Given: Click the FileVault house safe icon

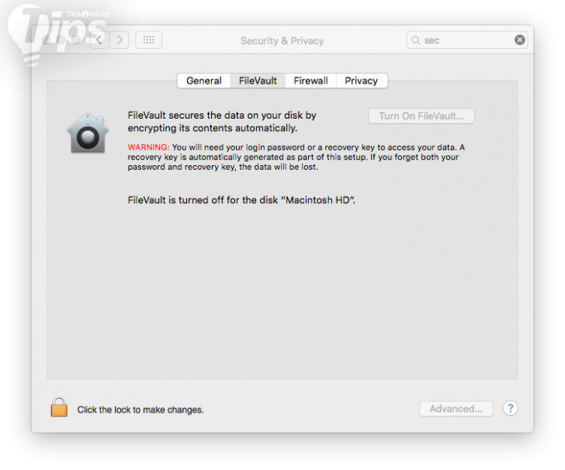Looking at the screenshot, I should click(x=88, y=133).
